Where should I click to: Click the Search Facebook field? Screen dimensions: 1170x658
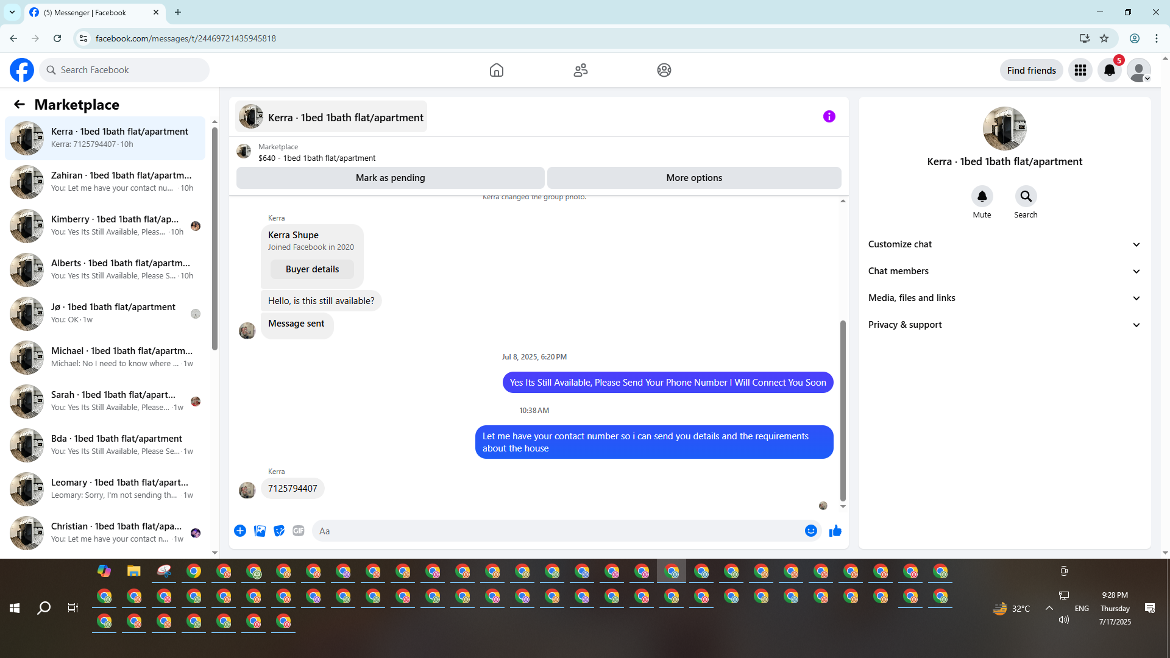click(x=124, y=70)
